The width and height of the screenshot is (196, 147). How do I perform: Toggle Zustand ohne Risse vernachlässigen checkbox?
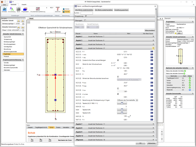118,60
